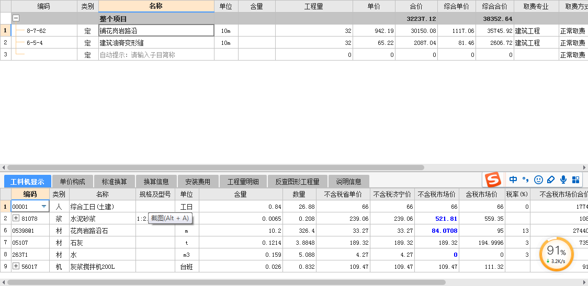
Task: Open the 工程量明细 tab
Action: [243, 182]
